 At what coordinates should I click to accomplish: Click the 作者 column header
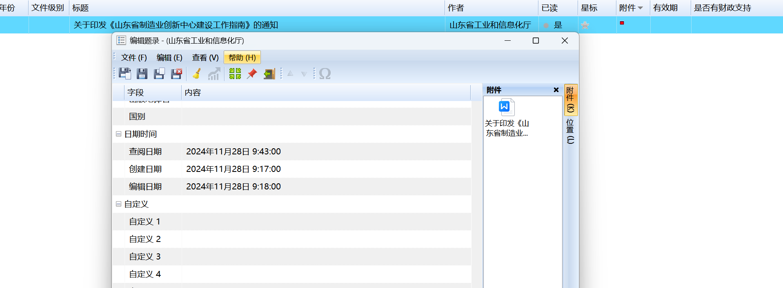coord(492,8)
